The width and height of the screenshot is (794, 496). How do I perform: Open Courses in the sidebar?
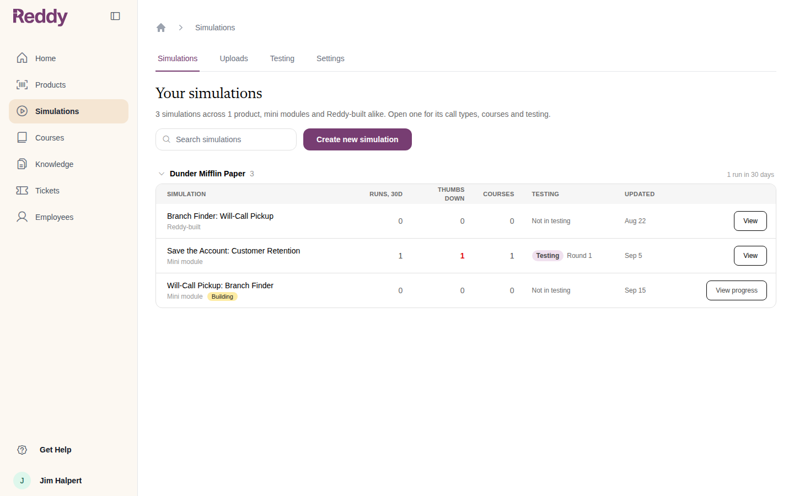(68, 138)
